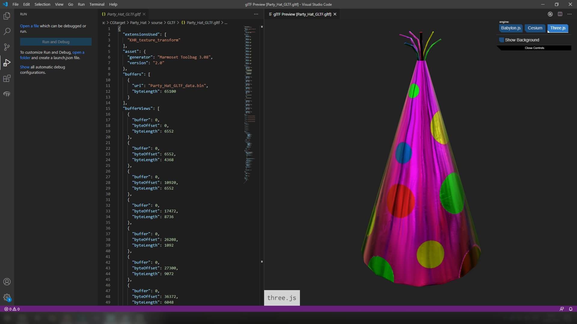Open the glTF Tools sidebar icon

7,94
